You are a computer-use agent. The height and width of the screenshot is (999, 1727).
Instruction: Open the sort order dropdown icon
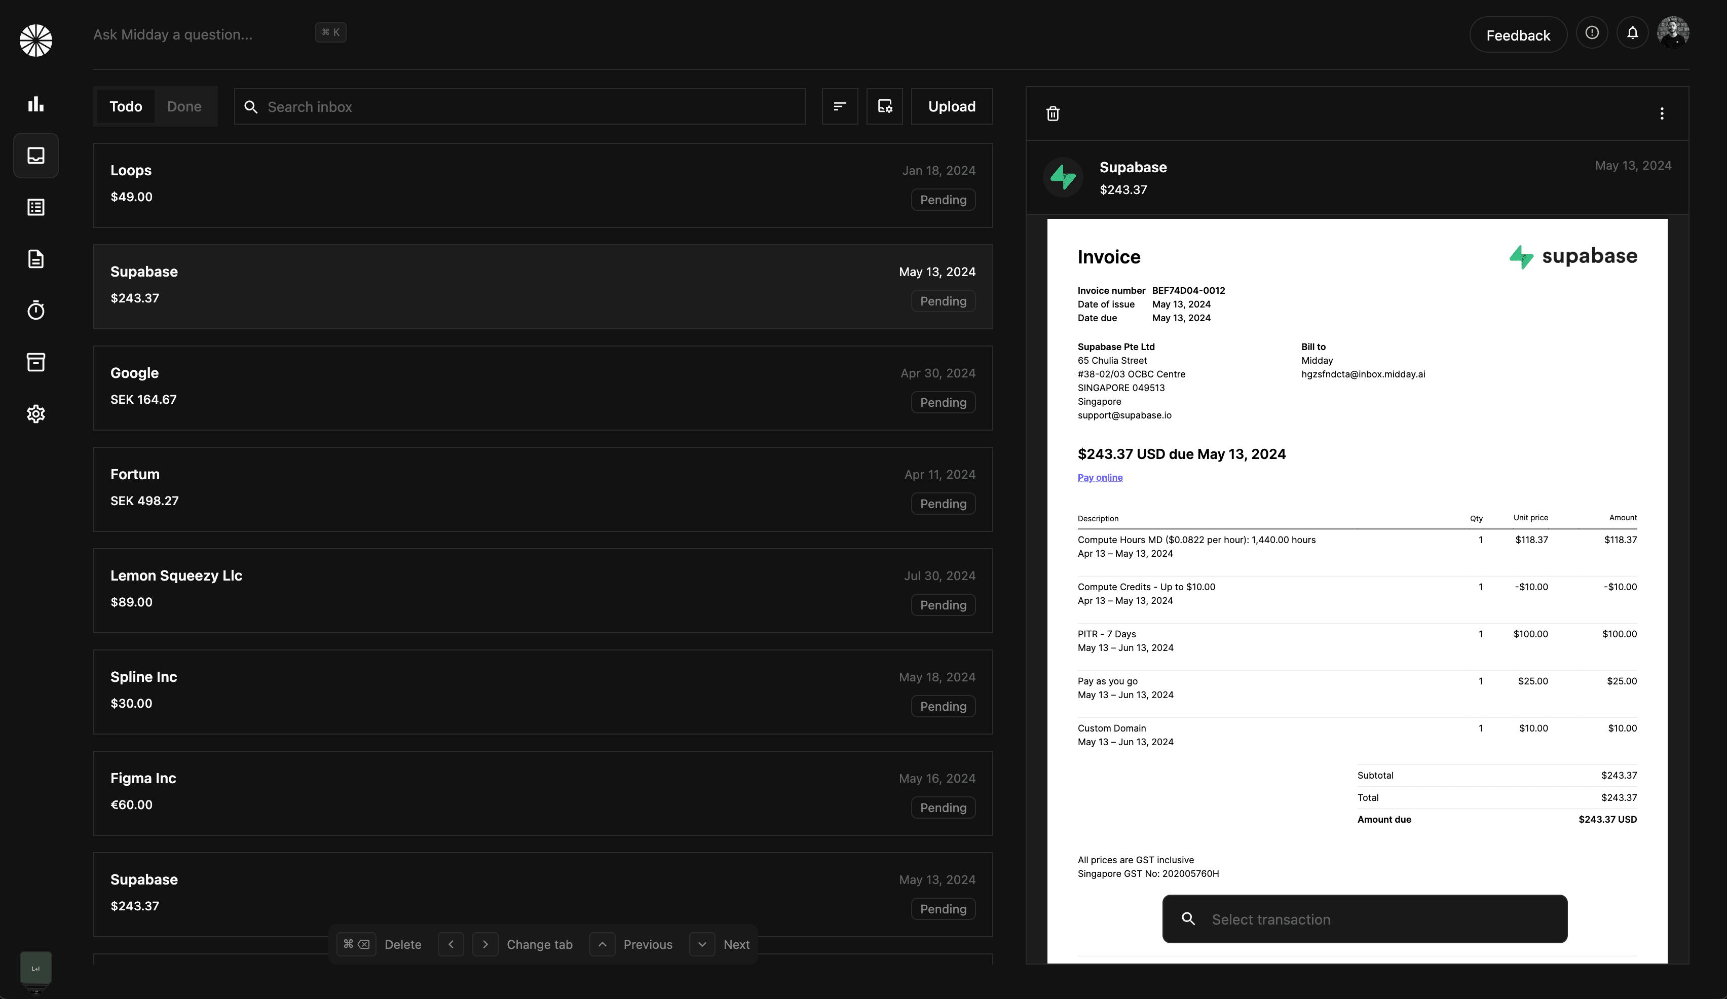(840, 106)
